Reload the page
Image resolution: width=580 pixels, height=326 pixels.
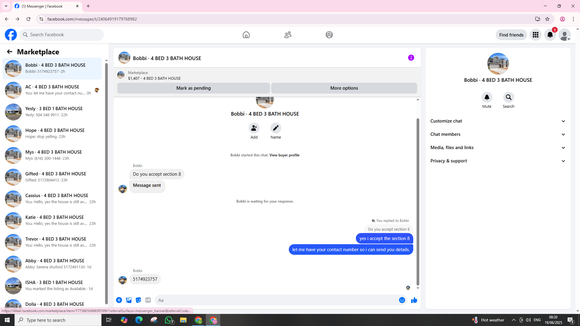pos(28,19)
